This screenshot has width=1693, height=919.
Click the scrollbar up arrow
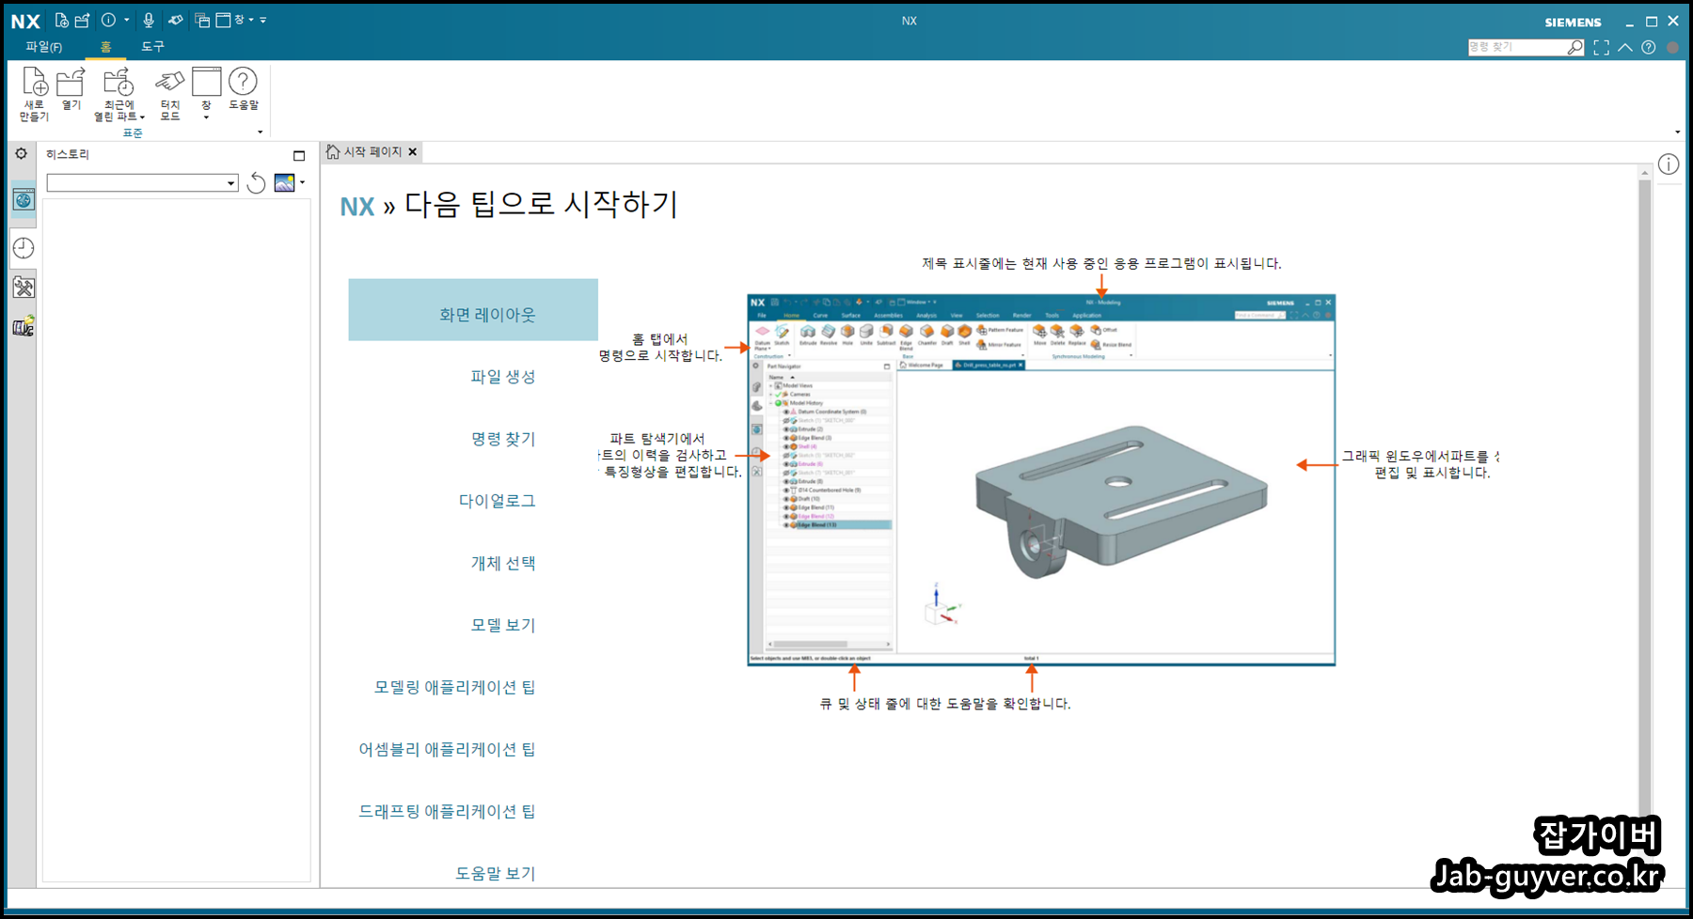pos(1644,173)
